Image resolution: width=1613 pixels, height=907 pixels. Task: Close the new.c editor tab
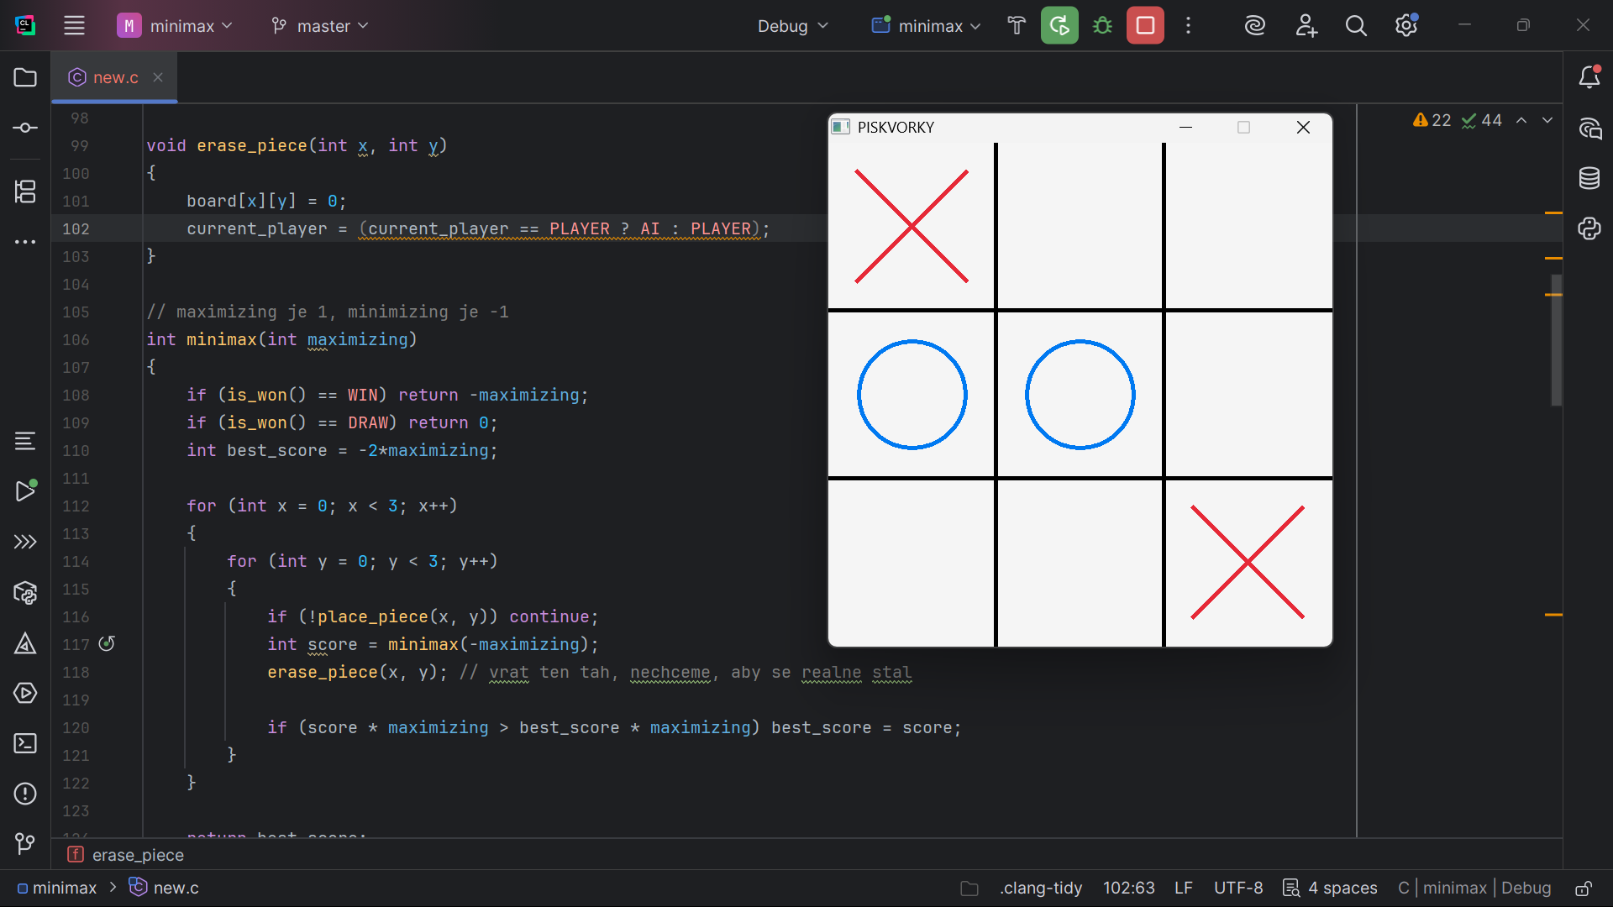tap(158, 77)
